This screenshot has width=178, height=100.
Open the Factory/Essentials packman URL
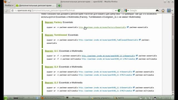(102, 27)
